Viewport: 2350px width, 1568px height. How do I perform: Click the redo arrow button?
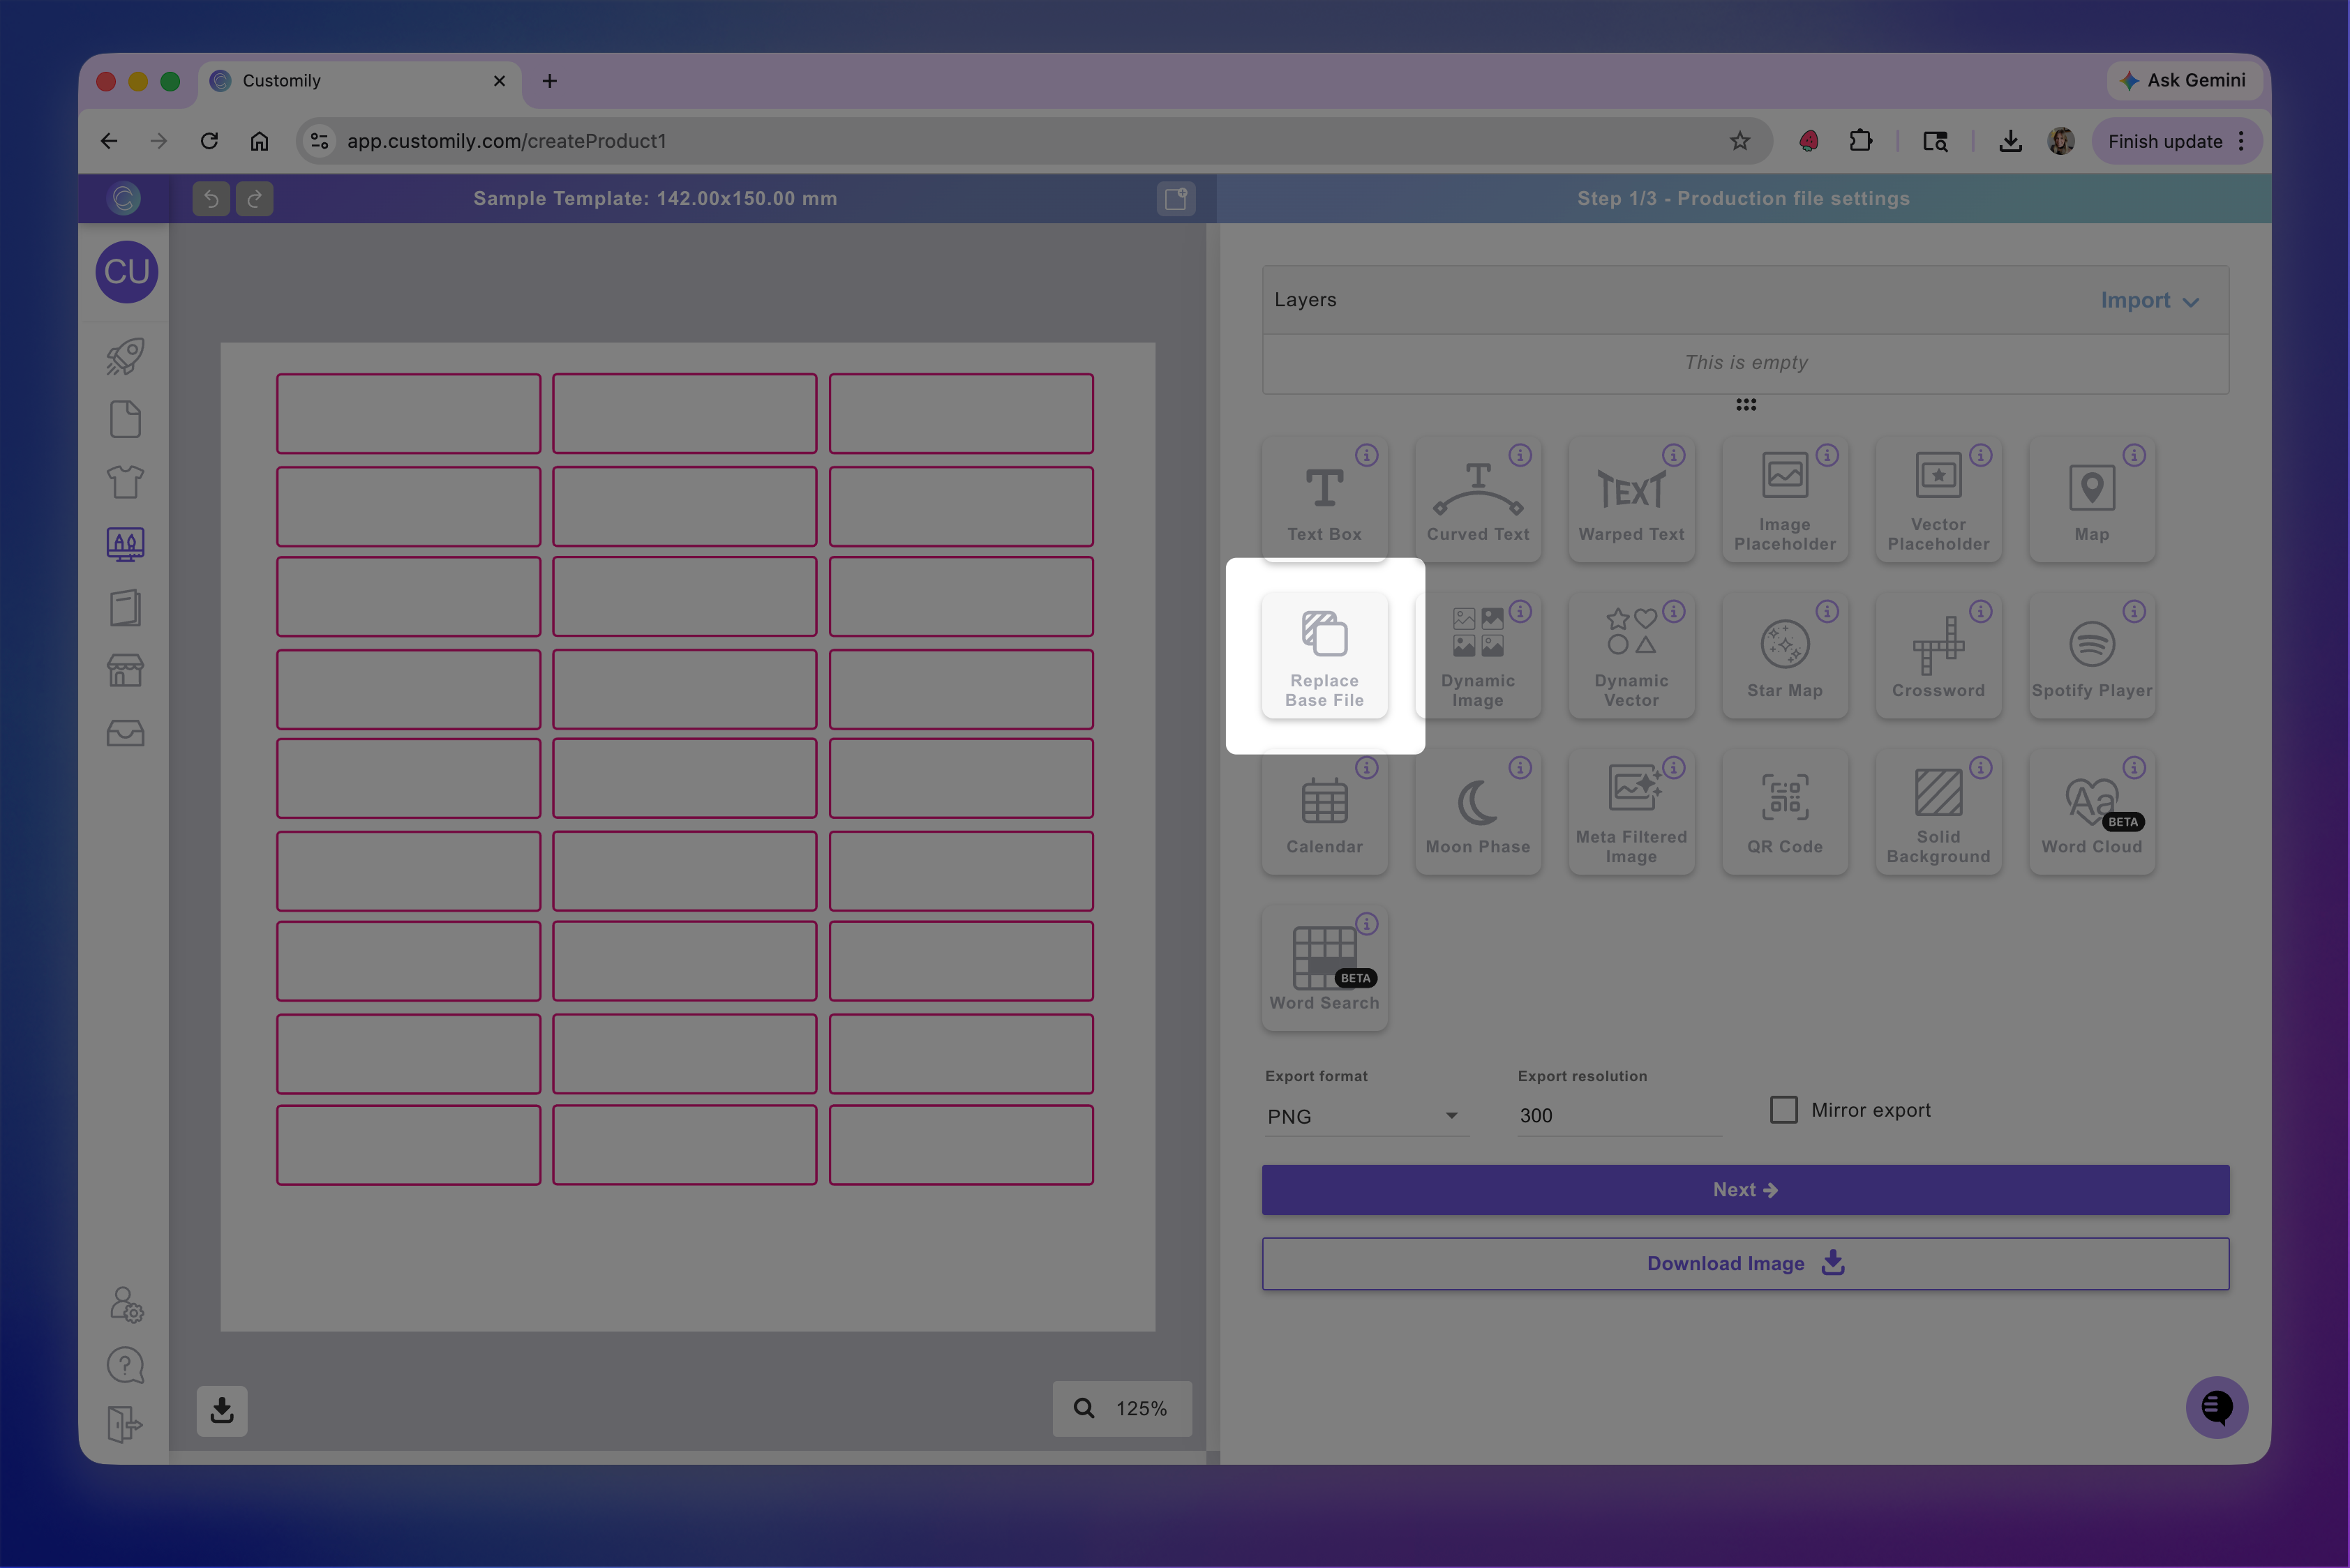coord(254,198)
